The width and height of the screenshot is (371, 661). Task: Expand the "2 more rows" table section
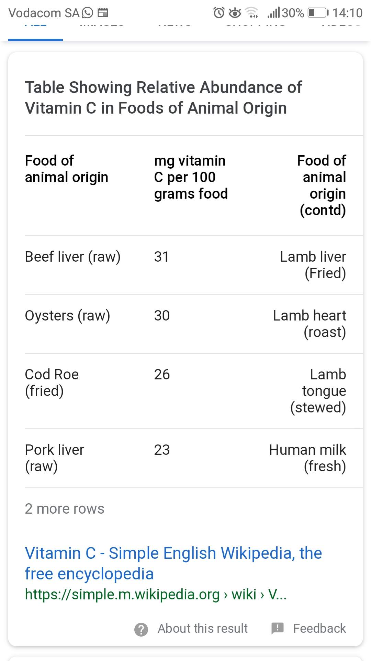pos(65,509)
